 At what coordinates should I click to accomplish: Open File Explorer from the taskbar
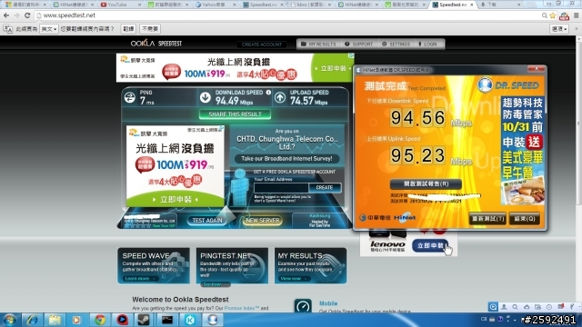pos(55,320)
